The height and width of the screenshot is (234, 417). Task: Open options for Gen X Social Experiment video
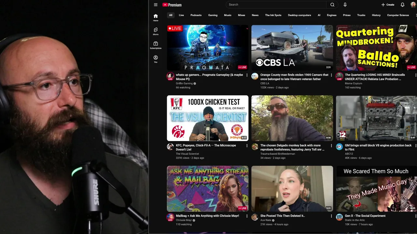416,216
